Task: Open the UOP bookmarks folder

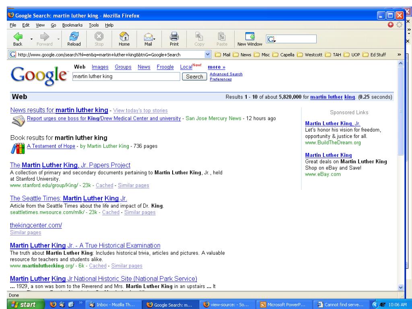Action: coord(352,55)
